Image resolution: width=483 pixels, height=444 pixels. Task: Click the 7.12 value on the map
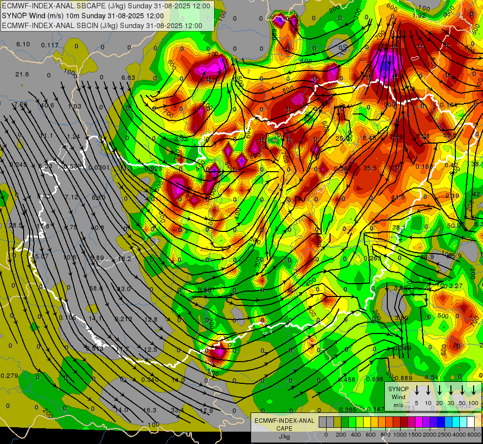(x=72, y=197)
